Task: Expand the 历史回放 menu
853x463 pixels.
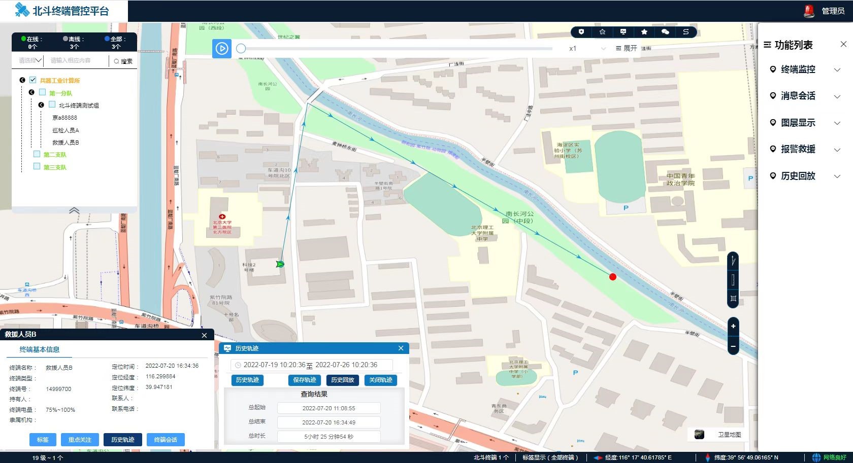Action: (806, 176)
